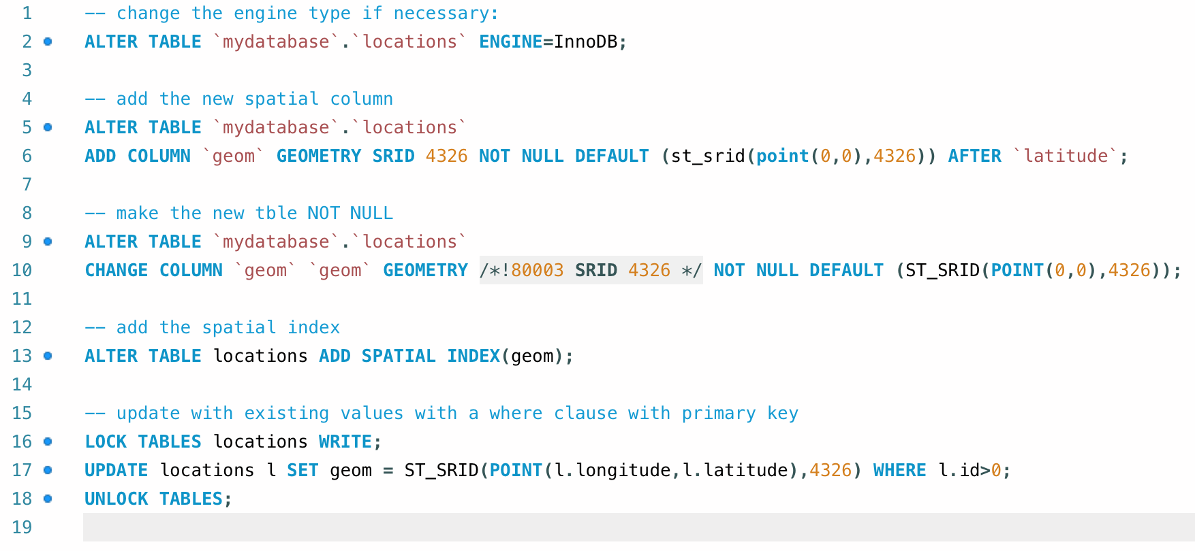Place cursor on the AFTER keyword
1195x551 pixels.
pos(975,156)
